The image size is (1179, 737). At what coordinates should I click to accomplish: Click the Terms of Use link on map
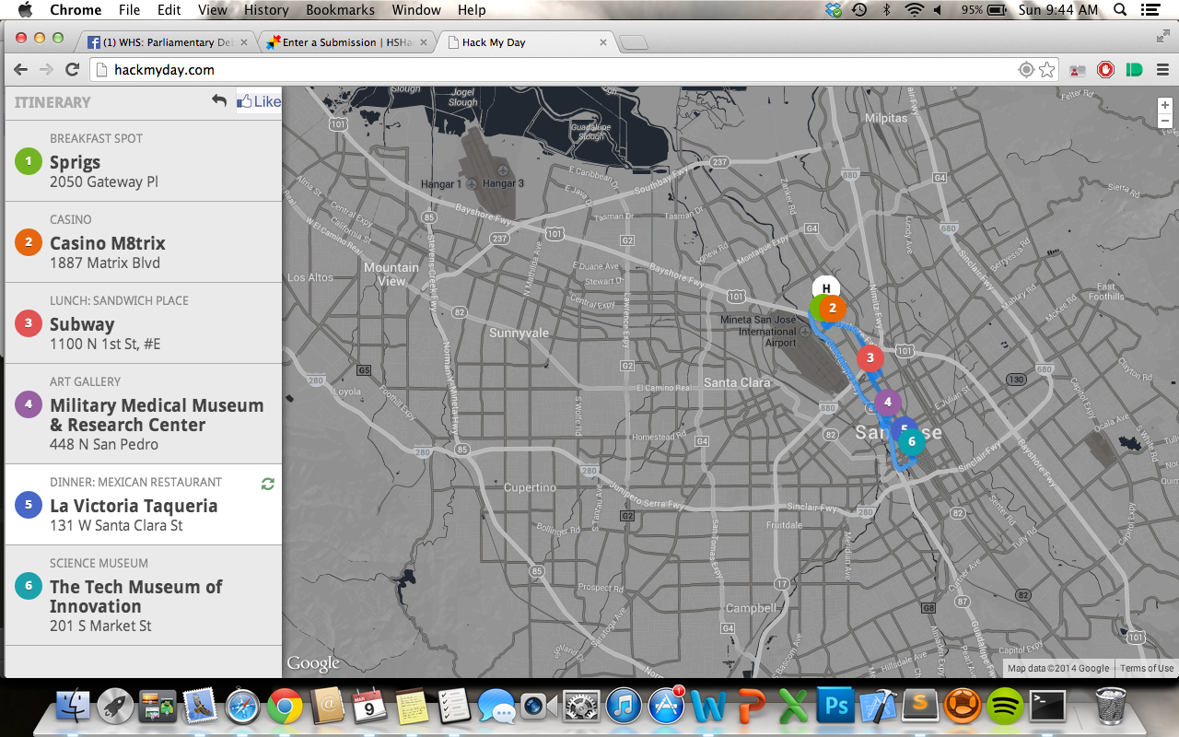[1147, 669]
